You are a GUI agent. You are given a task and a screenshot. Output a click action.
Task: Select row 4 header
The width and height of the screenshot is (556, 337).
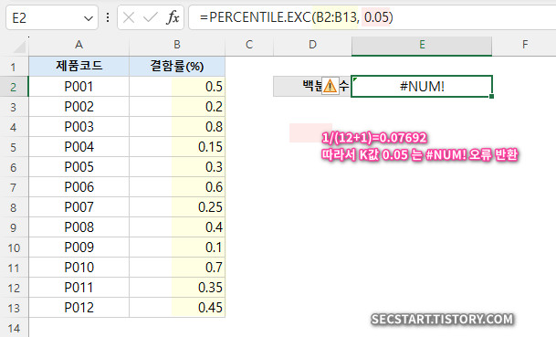pyautogui.click(x=14, y=127)
